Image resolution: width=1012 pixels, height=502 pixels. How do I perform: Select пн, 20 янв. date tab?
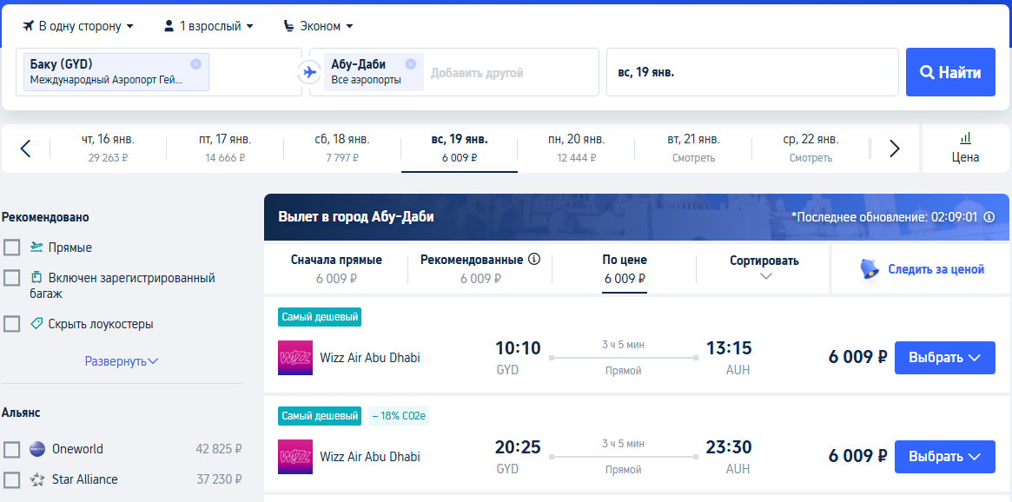click(x=576, y=149)
